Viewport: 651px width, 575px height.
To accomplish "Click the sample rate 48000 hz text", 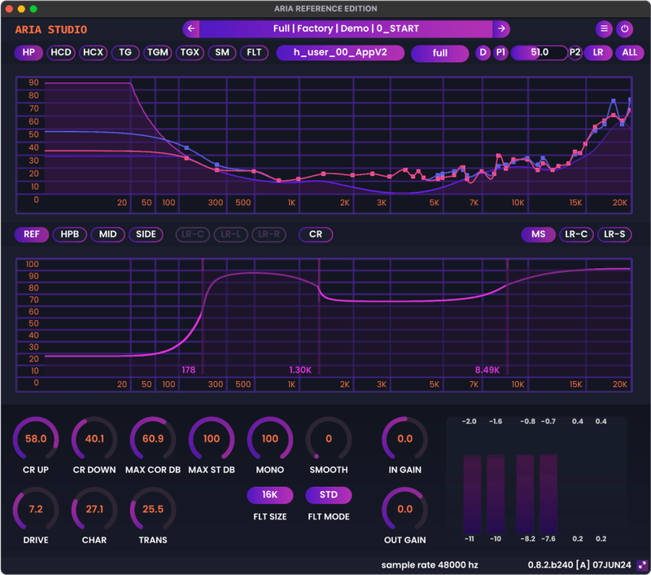I will point(430,565).
